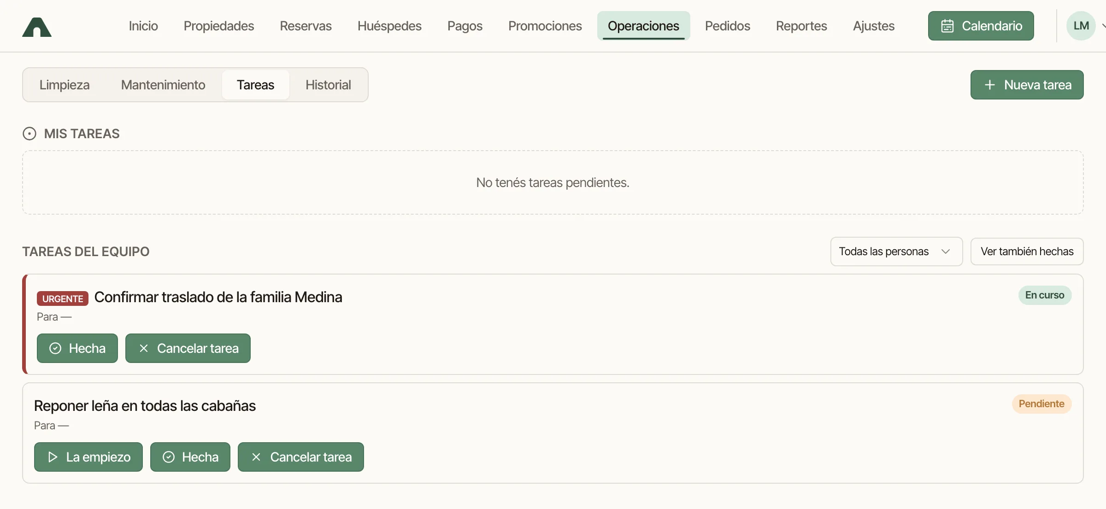
Task: Click the 'No tenés tareas pendientes.' message
Action: pyautogui.click(x=553, y=182)
